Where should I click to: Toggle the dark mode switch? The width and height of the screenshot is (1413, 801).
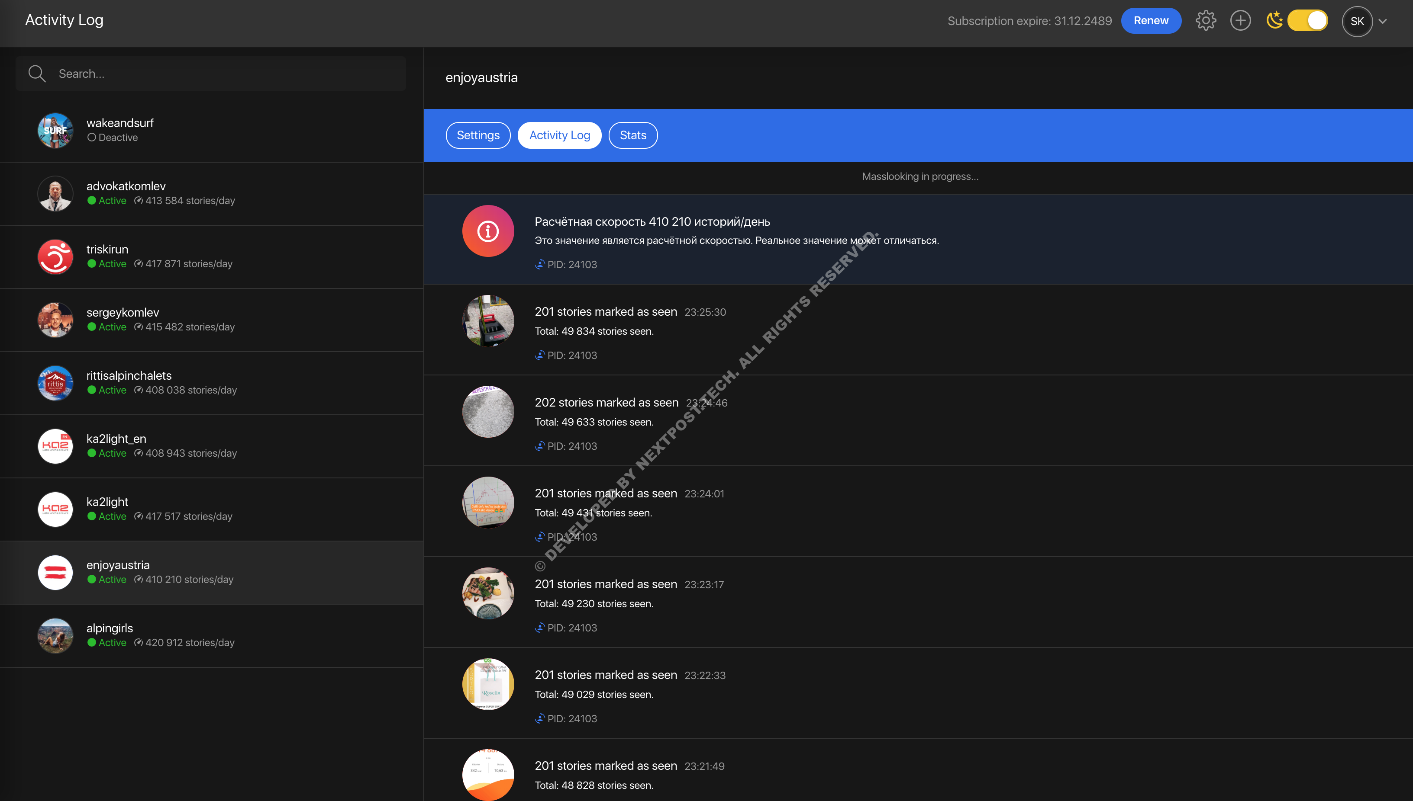1308,21
